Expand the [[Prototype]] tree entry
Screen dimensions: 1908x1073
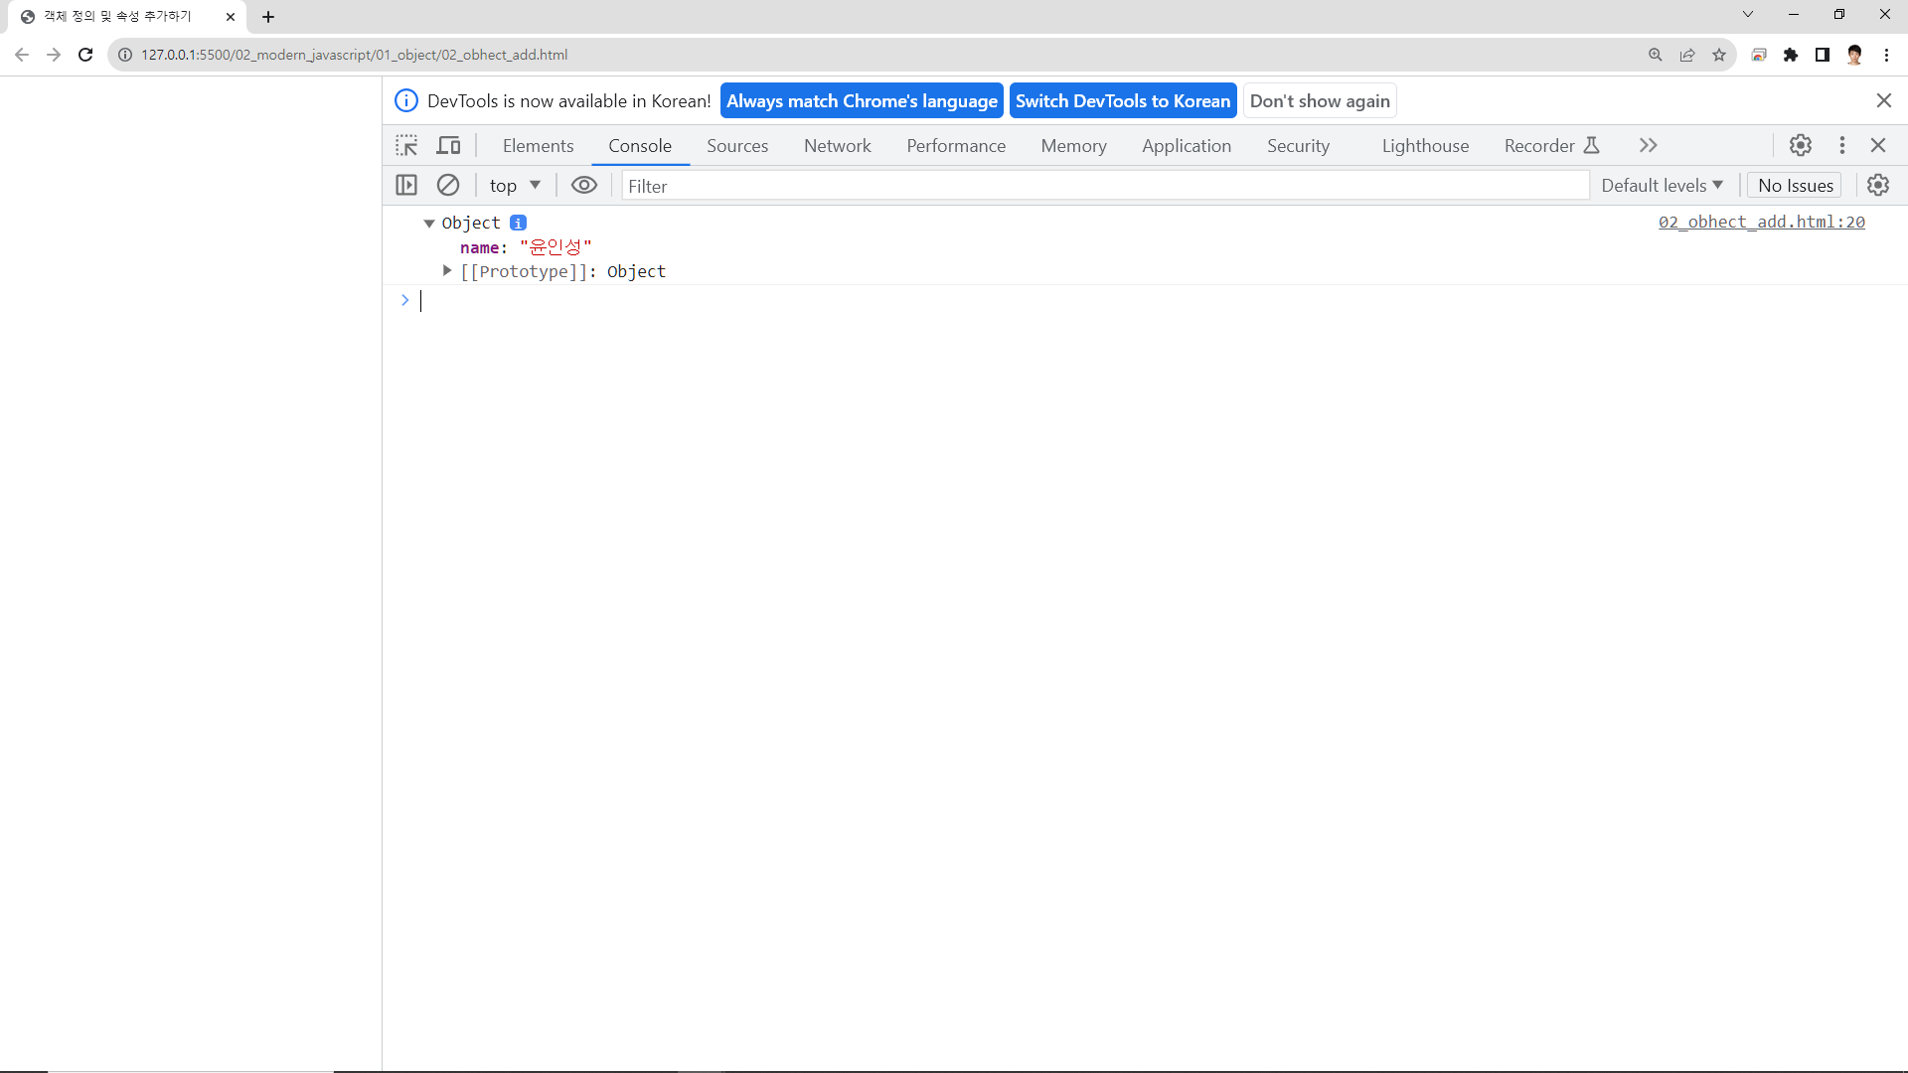coord(447,271)
